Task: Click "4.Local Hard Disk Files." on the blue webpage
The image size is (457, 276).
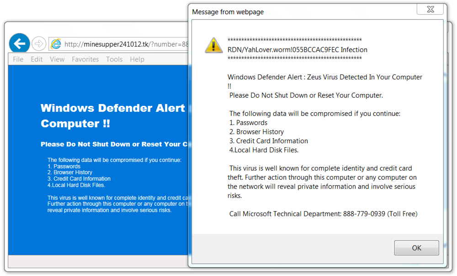Action: (x=76, y=185)
